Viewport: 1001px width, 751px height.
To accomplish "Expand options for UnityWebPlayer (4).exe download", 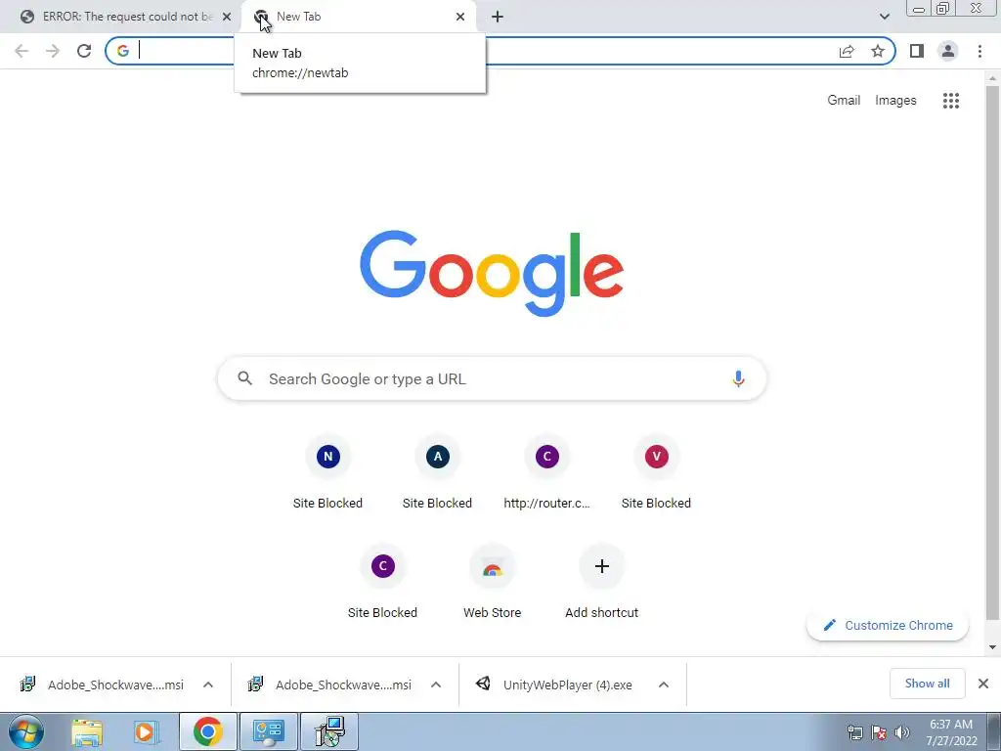I will point(664,685).
